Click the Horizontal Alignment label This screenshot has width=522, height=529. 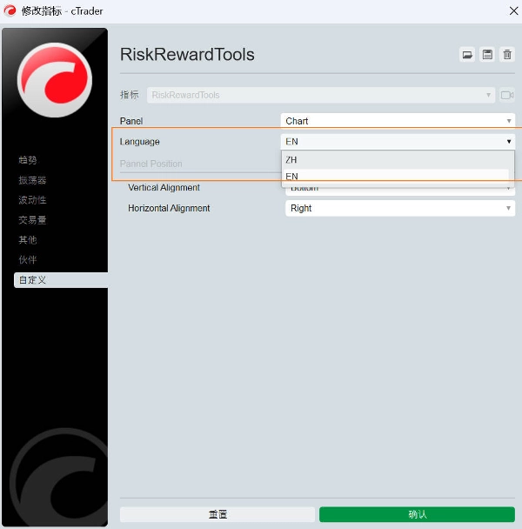pos(169,208)
